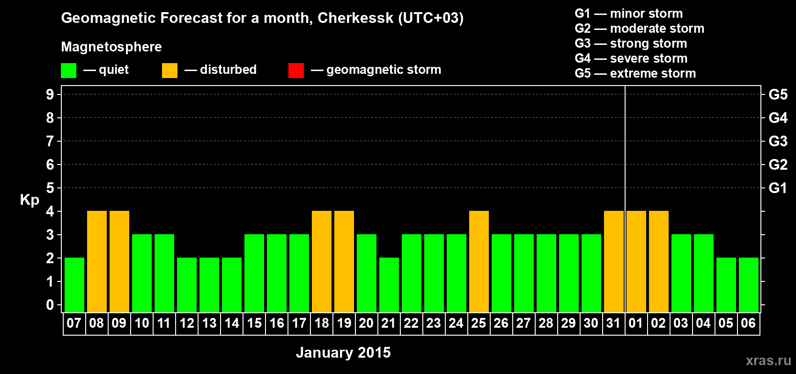
Task: Click the Kp axis value 5
Action: [x=50, y=188]
